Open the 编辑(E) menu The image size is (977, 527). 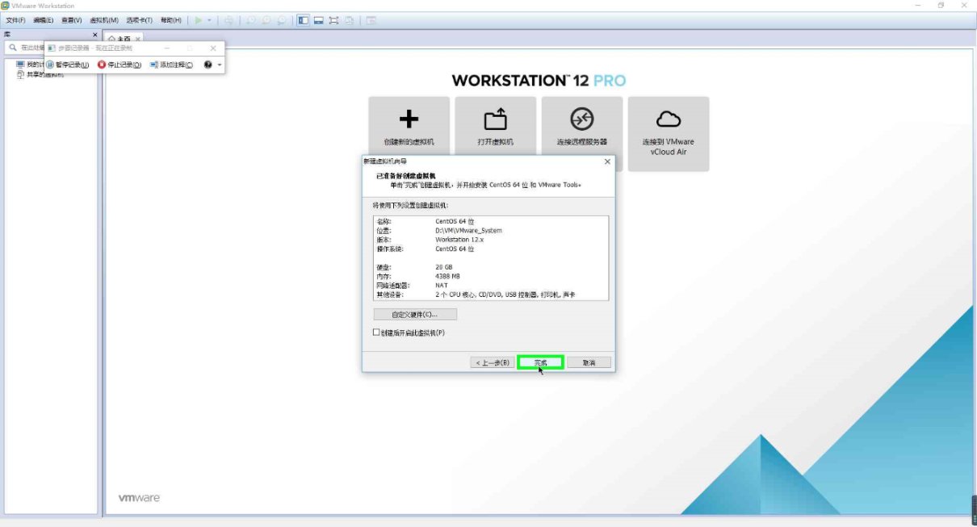pyautogui.click(x=43, y=19)
